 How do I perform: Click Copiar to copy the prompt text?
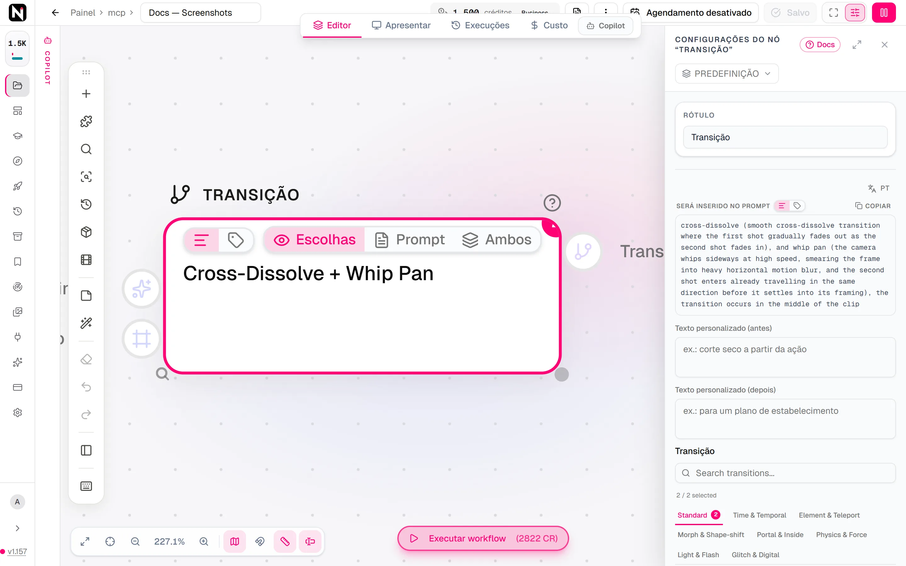[x=873, y=206]
